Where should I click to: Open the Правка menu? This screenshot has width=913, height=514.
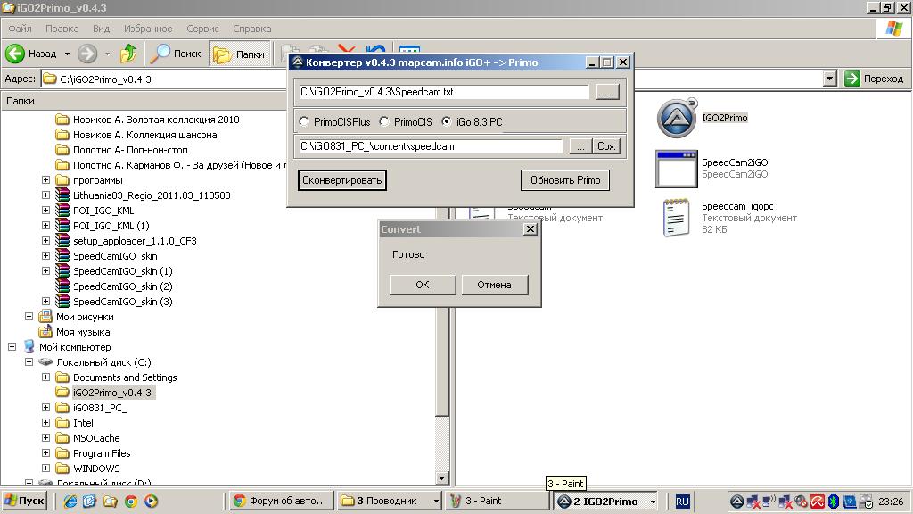coord(62,29)
